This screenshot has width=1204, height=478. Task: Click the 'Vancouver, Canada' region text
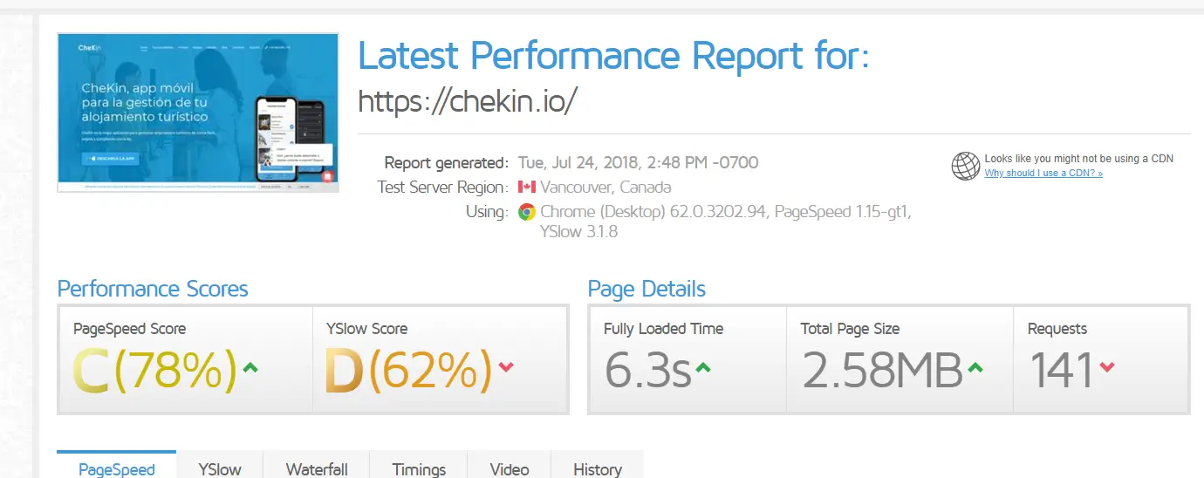tap(605, 187)
